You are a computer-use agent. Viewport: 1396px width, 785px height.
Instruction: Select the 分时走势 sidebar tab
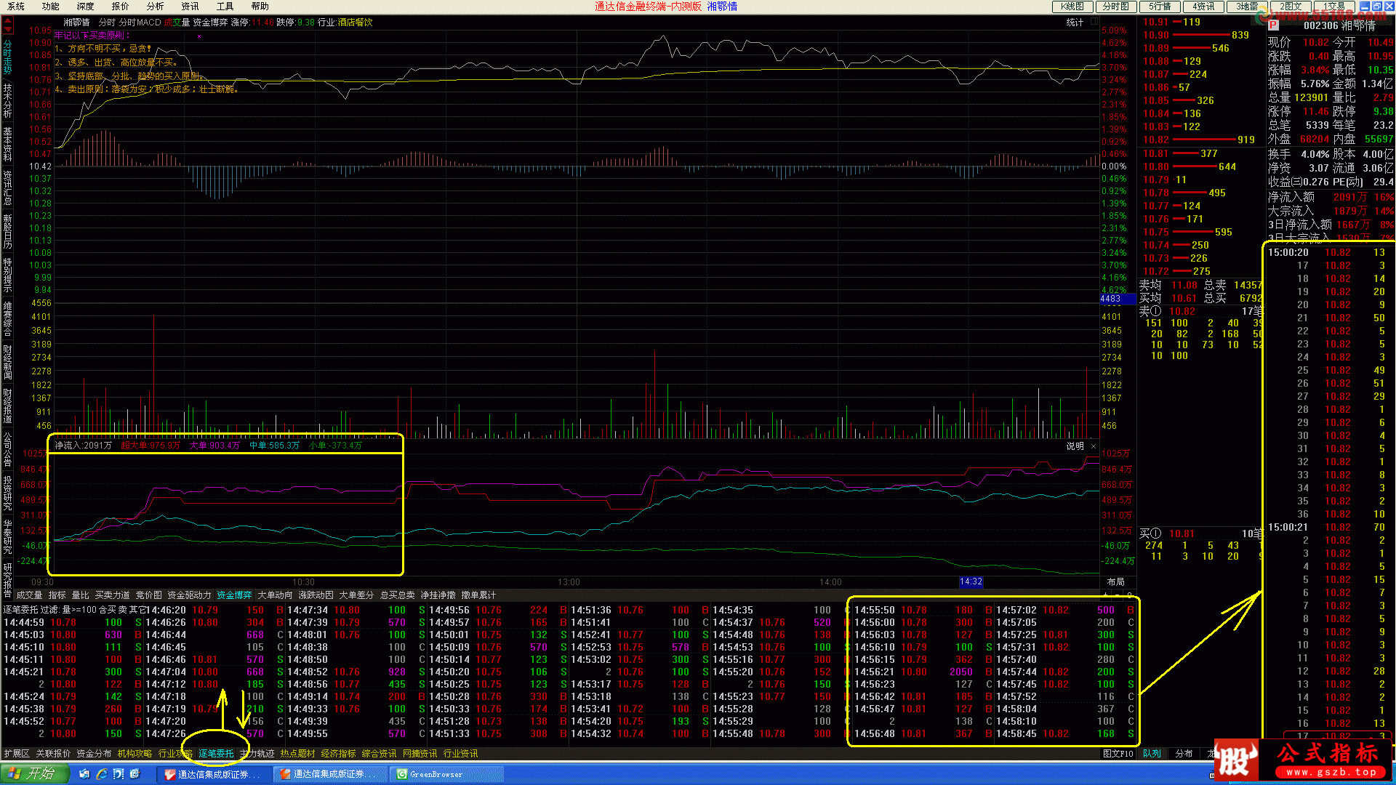click(x=7, y=57)
